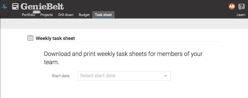Click the GenieBelt wordmark to go home

[42, 7]
